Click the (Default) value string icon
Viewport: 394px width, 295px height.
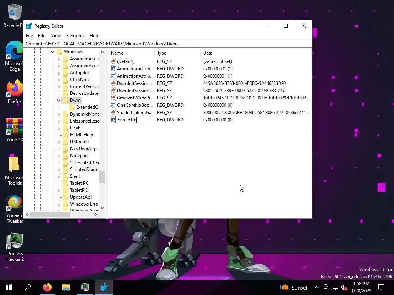click(113, 61)
